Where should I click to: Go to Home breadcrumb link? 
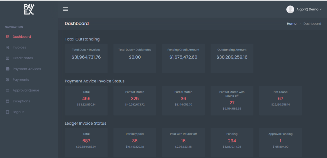pos(292,24)
